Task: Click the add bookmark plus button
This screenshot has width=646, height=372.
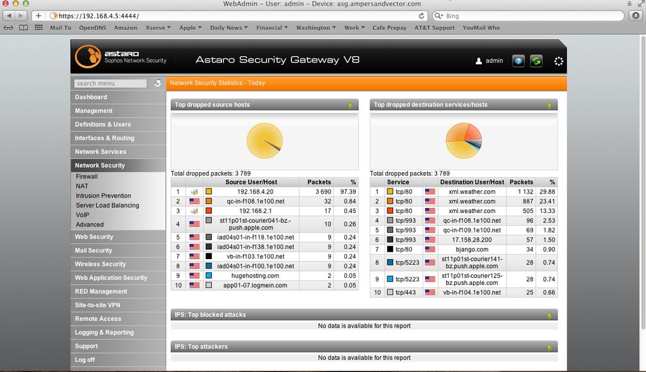Action: pyautogui.click(x=38, y=16)
